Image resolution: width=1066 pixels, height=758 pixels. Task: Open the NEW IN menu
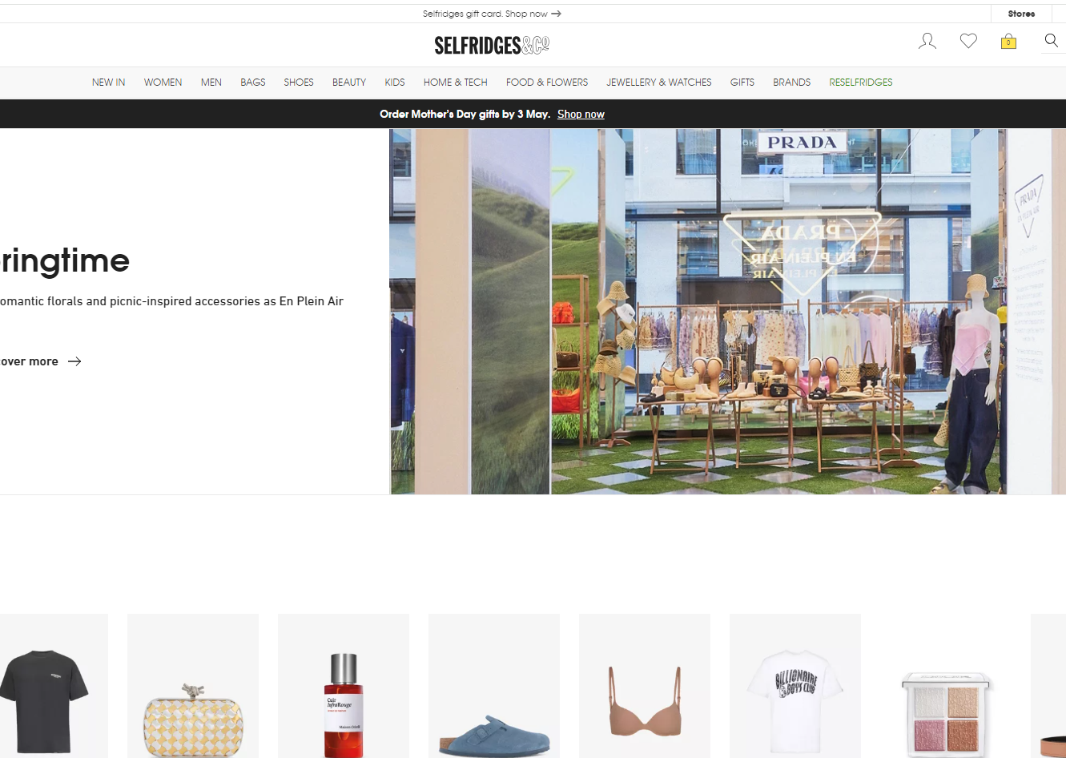click(x=109, y=83)
